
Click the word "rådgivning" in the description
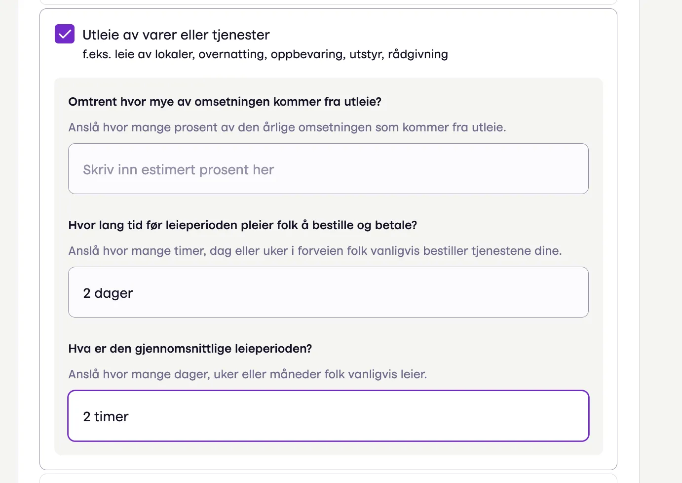point(417,54)
